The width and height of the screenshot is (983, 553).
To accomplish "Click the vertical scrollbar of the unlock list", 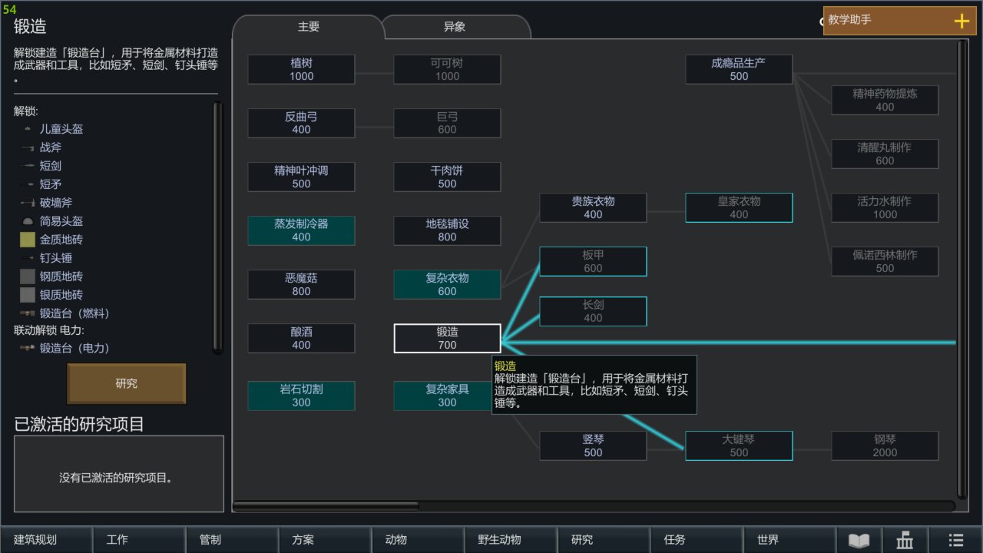I will 217,227.
